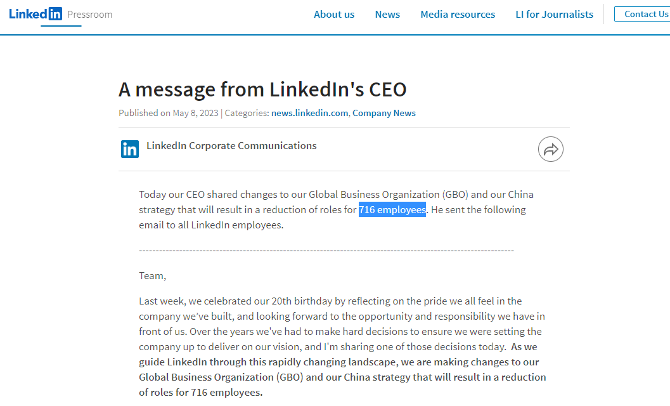Viewport: 670px width, 406px height.
Task: Click the LinkedIn logo in the header
Action: (x=35, y=14)
